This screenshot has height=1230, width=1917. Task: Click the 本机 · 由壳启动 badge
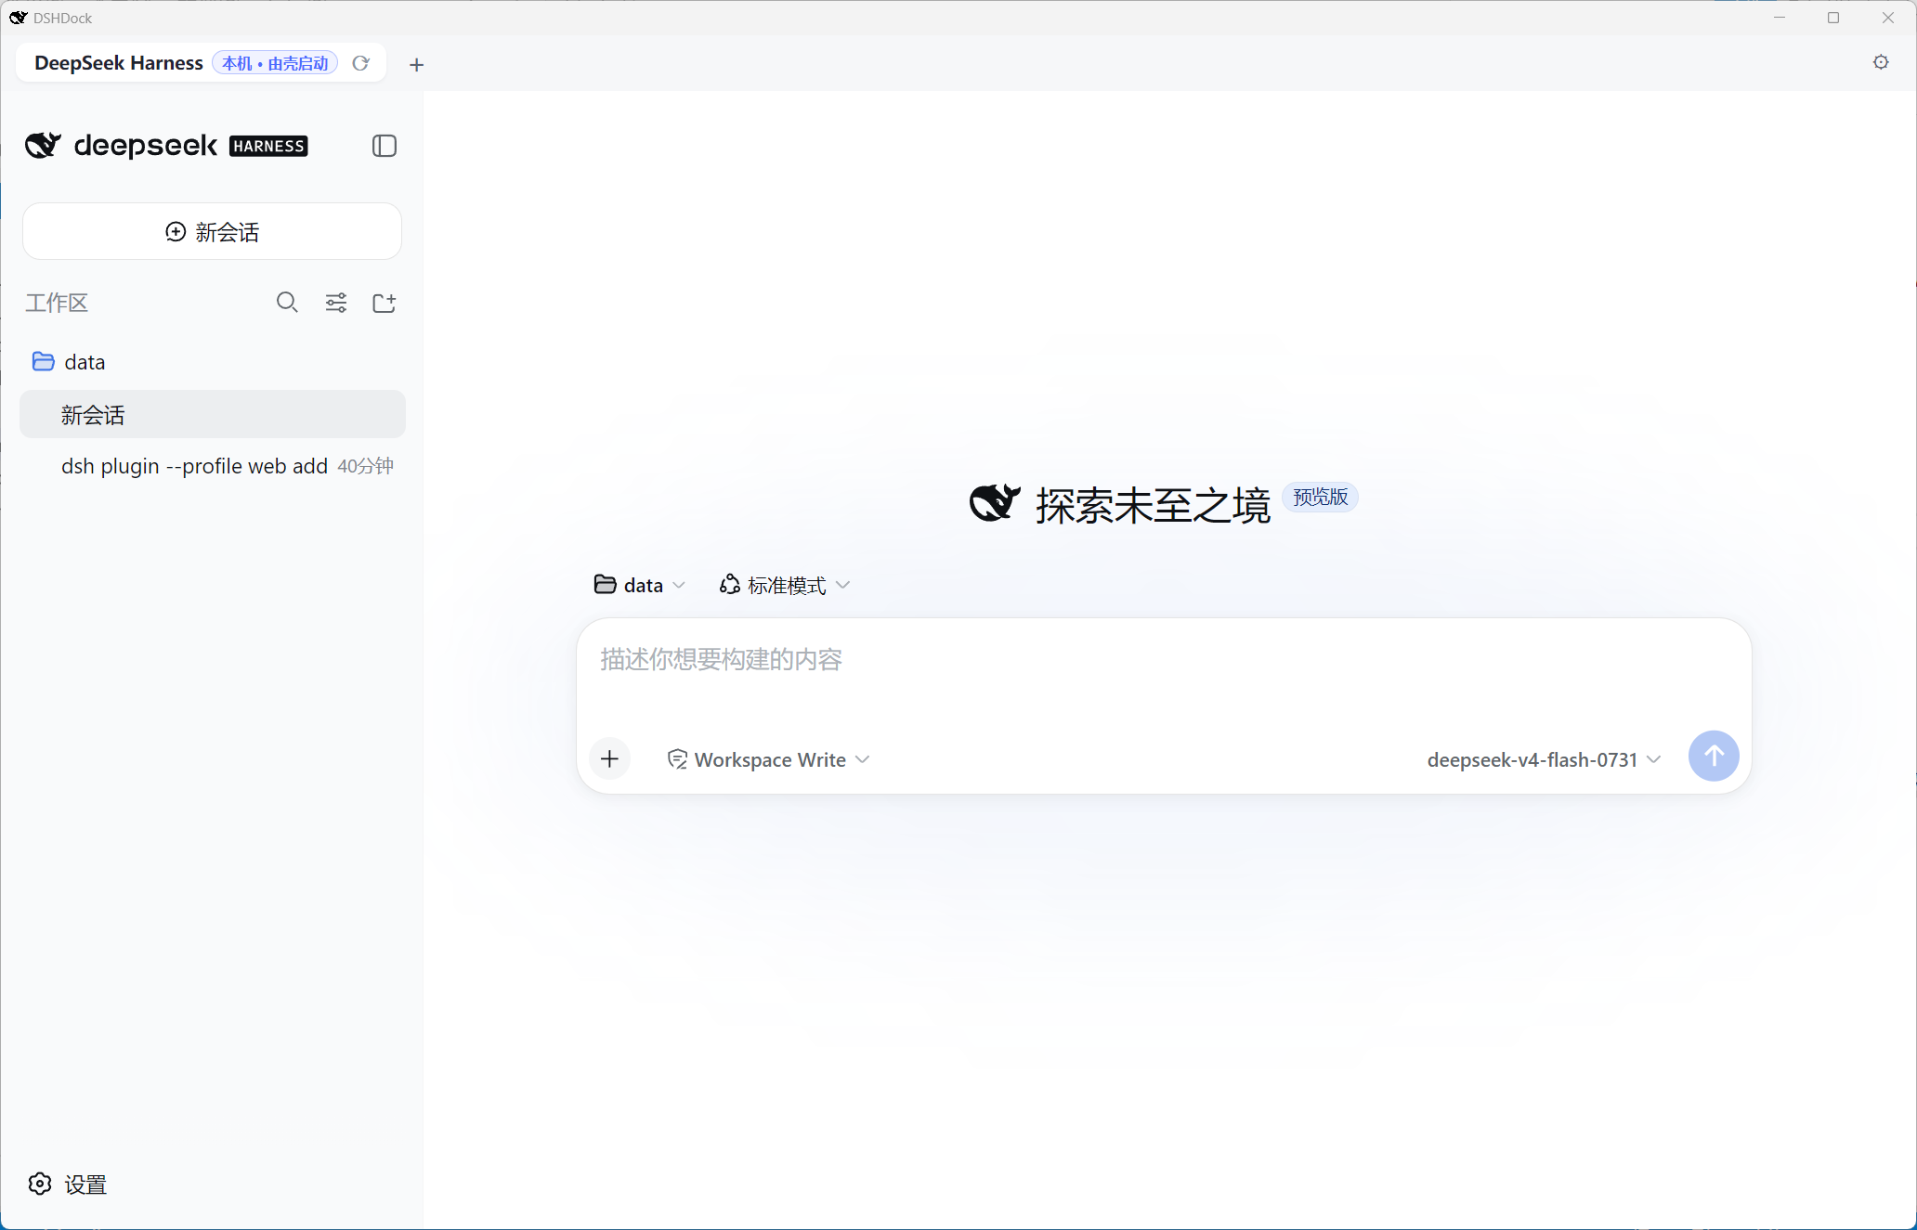pyautogui.click(x=275, y=63)
